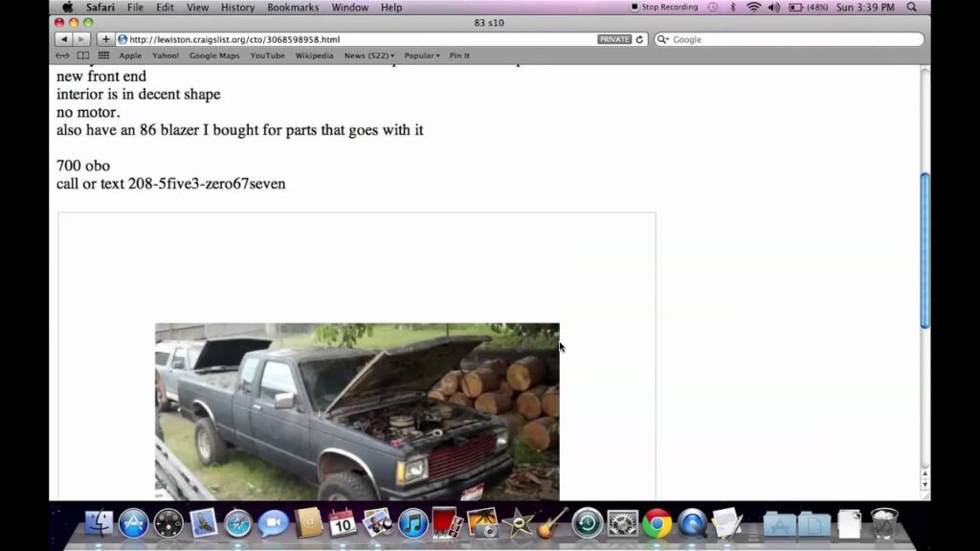The image size is (980, 551).
Task: Open the Apple bookmark
Action: pyautogui.click(x=130, y=55)
